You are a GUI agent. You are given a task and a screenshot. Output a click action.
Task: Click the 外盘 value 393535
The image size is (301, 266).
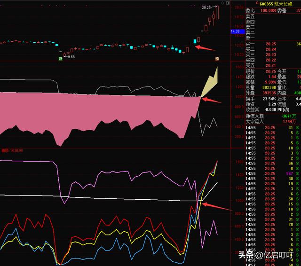tap(269, 93)
